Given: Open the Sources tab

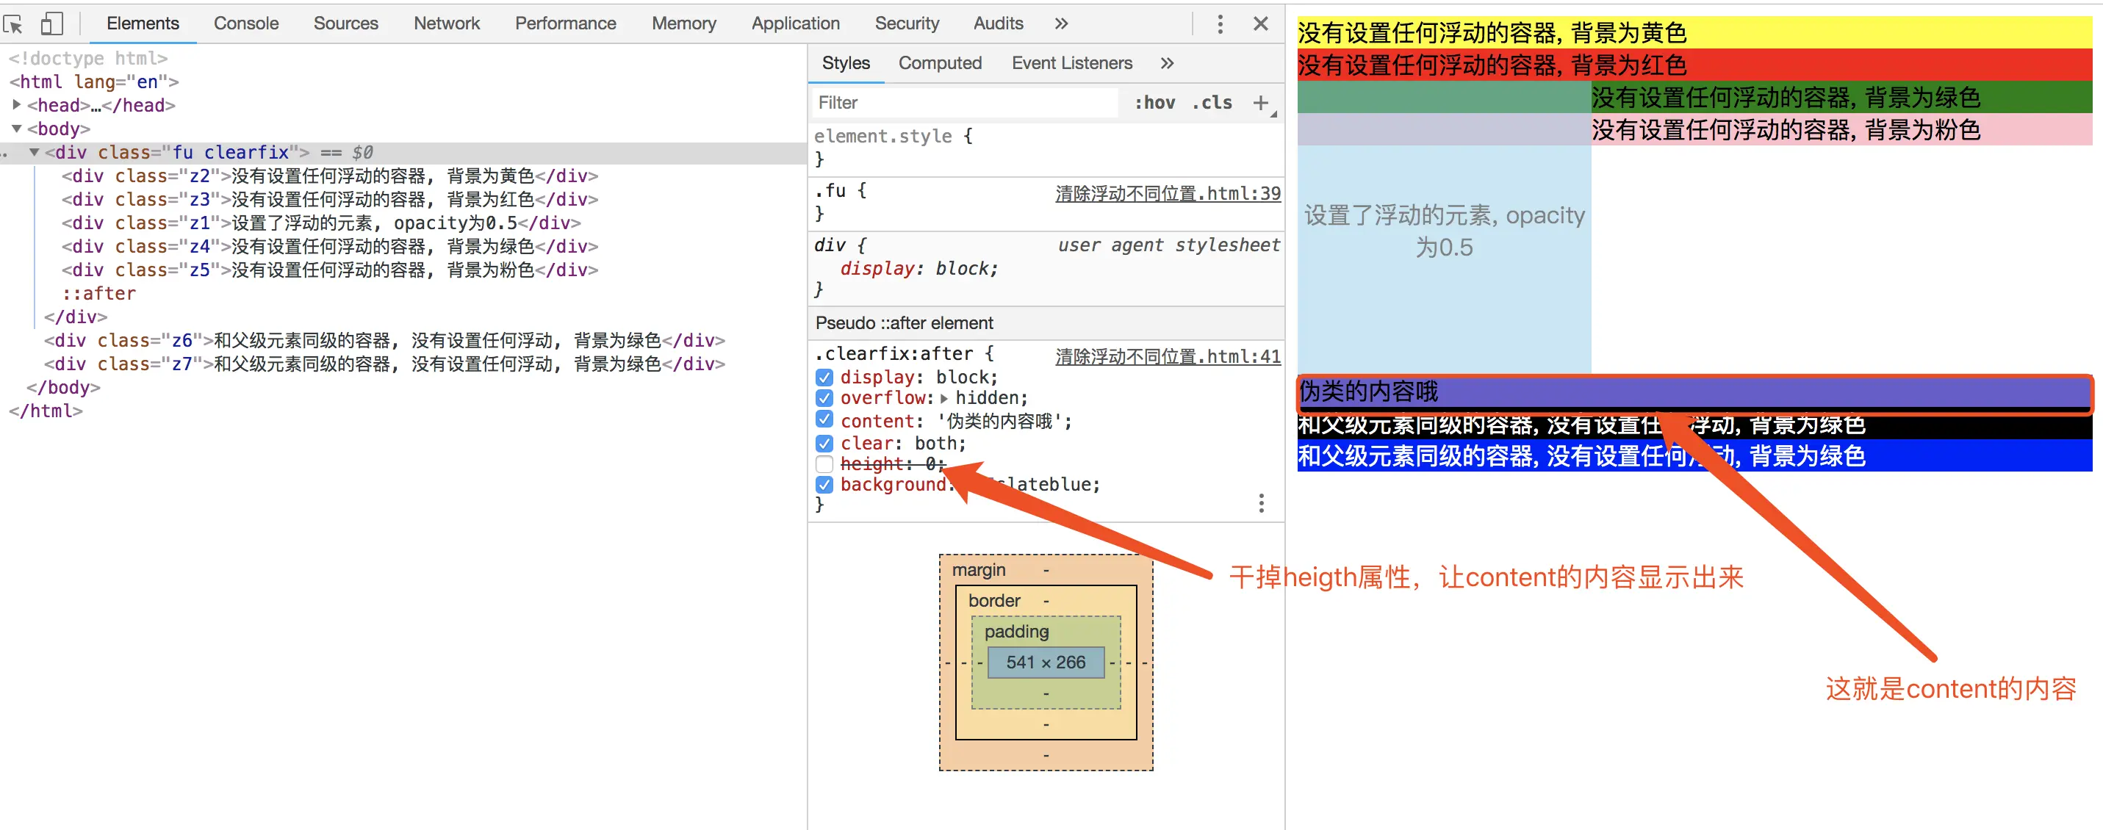Looking at the screenshot, I should click(345, 24).
